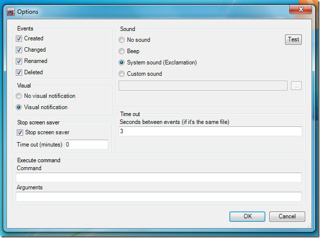Screen dimensions: 320x238
Task: Click the 'Execute command' group title
Action: point(39,160)
